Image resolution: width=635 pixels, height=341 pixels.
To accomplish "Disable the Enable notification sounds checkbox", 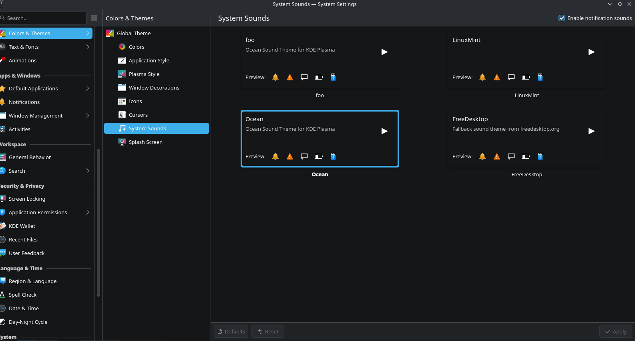I will 562,18.
